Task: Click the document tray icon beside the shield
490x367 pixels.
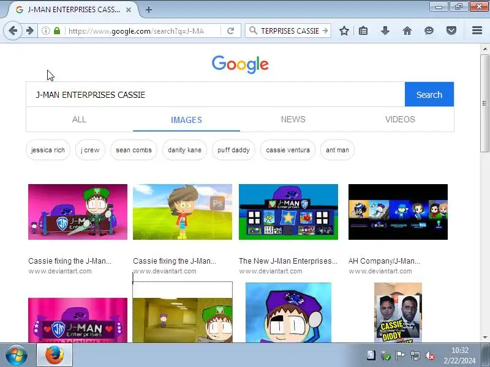Action: point(371,355)
